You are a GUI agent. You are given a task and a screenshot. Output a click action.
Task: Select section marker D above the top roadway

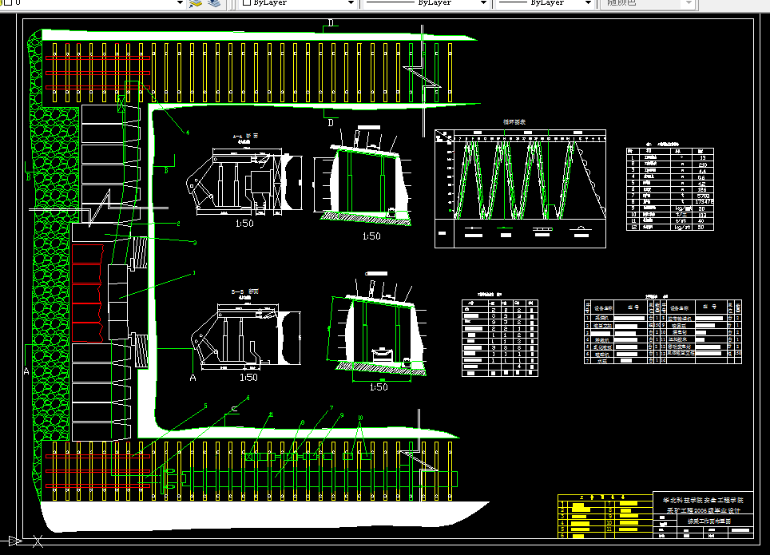(x=331, y=23)
